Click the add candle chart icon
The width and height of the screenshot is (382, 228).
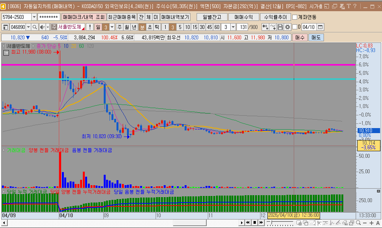pyautogui.click(x=265, y=27)
